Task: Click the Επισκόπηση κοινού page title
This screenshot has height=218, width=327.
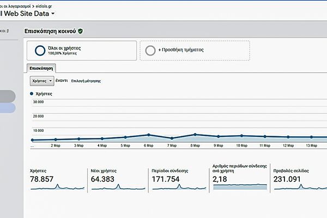Action: 50,32
